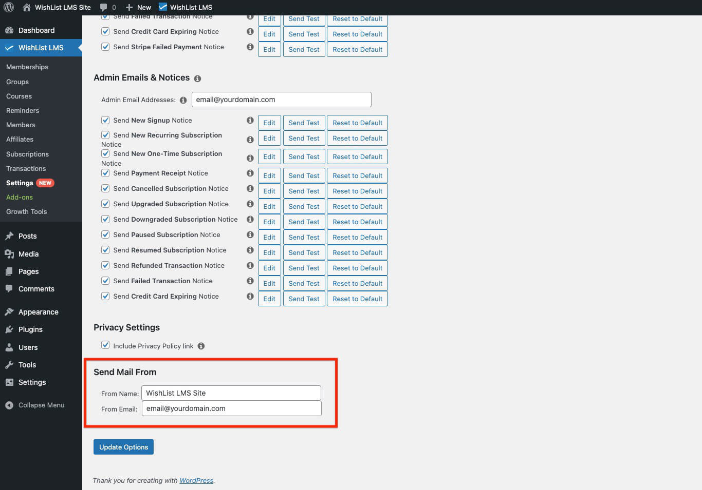The image size is (702, 490).
Task: Click the WordPress logo icon in admin bar
Action: [x=9, y=7]
